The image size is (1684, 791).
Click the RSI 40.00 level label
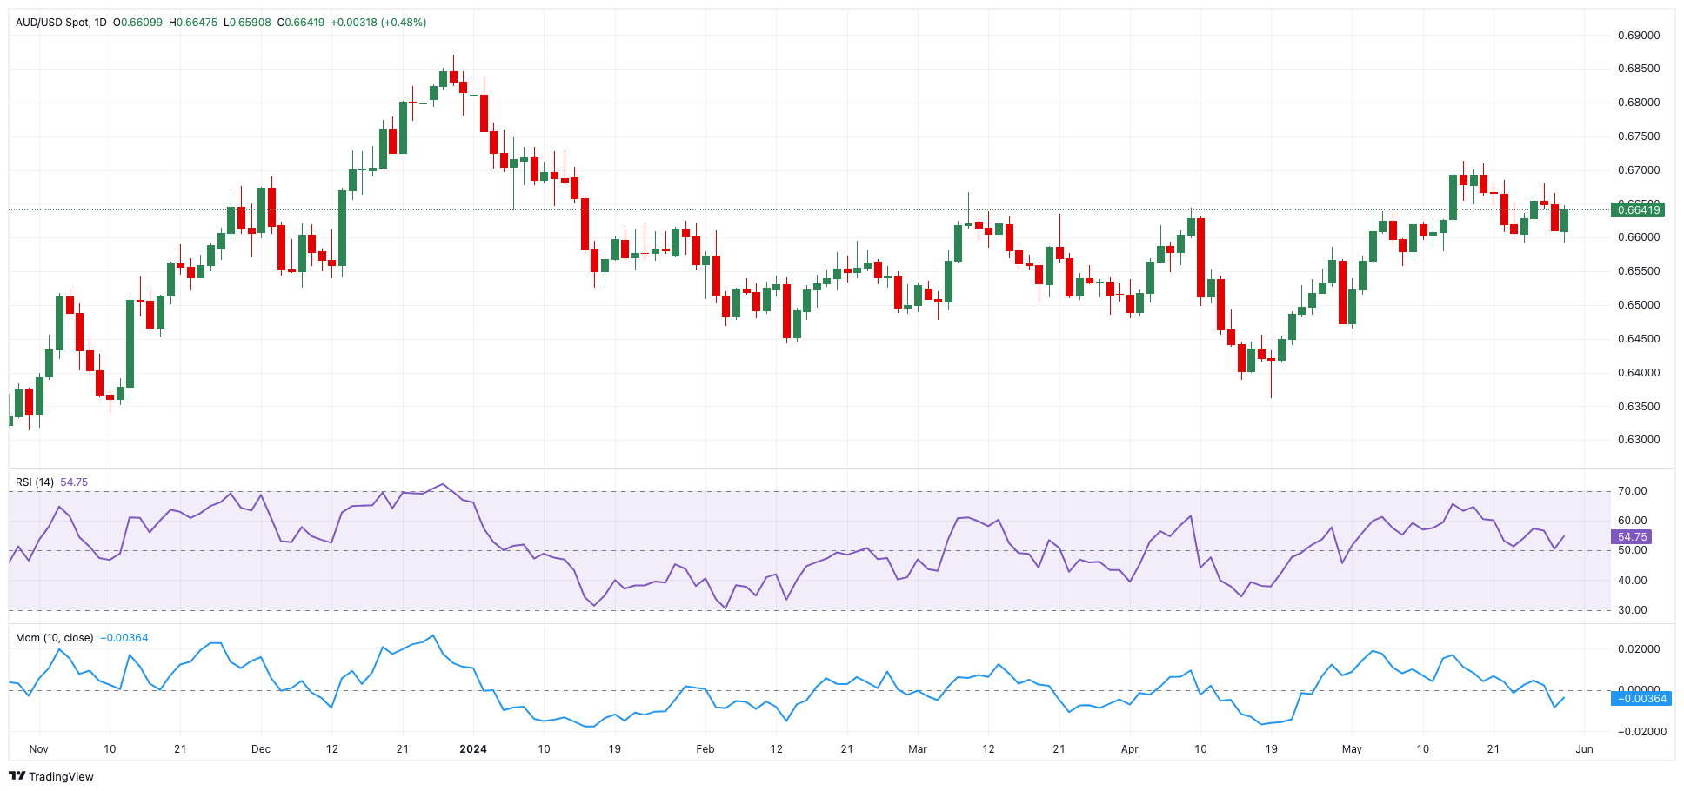pyautogui.click(x=1632, y=581)
